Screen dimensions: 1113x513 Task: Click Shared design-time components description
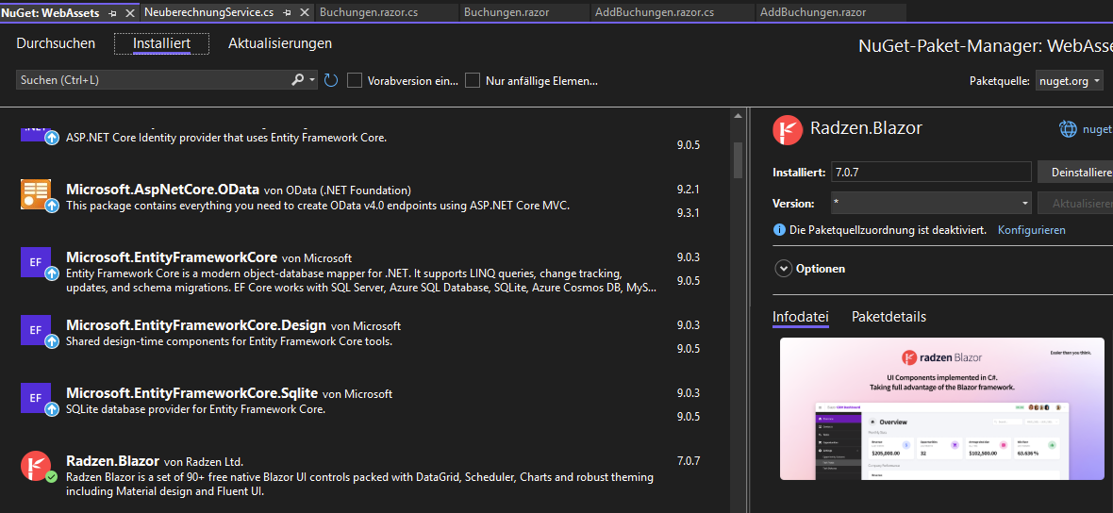coord(229,341)
